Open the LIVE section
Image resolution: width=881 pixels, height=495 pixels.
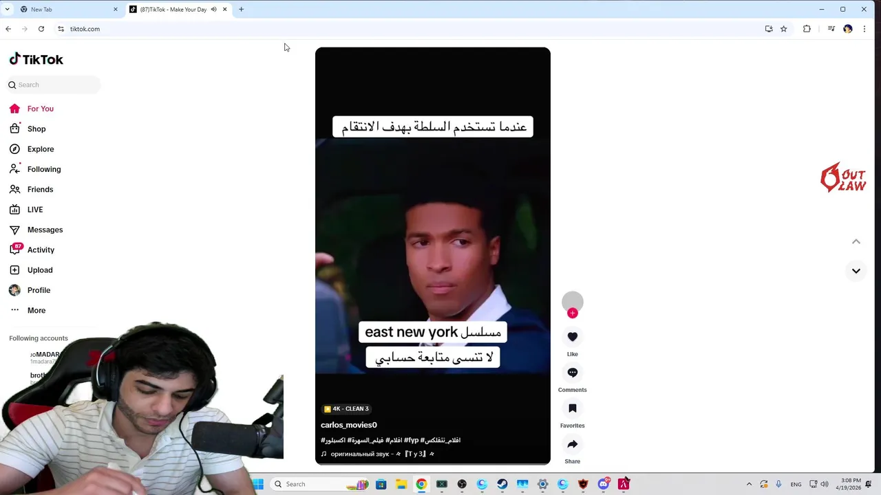(x=35, y=210)
